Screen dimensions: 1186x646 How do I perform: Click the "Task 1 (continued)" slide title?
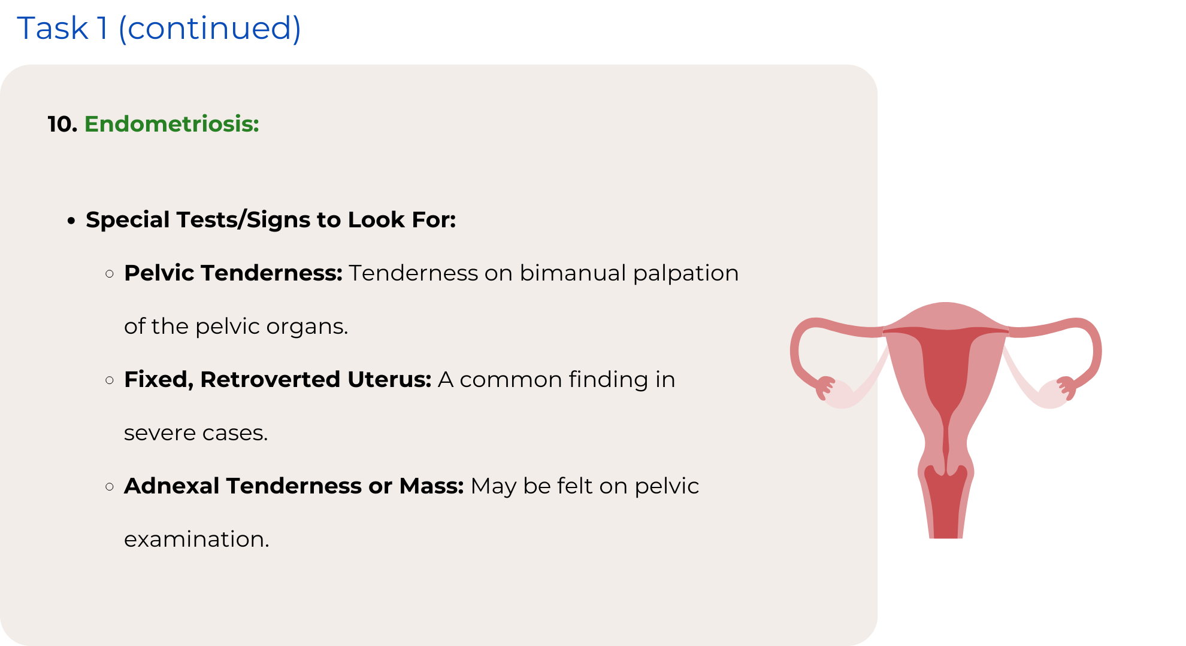pyautogui.click(x=159, y=28)
